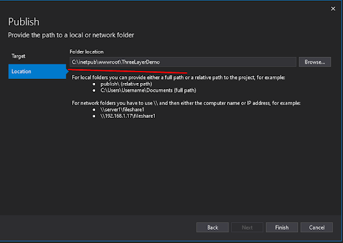Click Finish to complete publish setup
The width and height of the screenshot is (343, 243).
coord(282,228)
